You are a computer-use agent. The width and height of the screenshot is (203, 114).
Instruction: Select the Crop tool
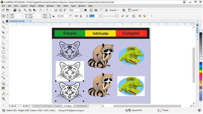click(x=3, y=32)
